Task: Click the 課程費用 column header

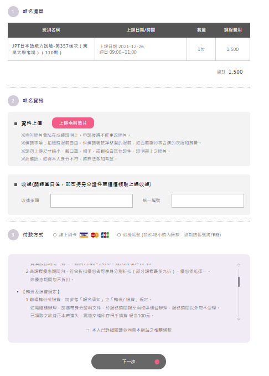Action: point(233,30)
